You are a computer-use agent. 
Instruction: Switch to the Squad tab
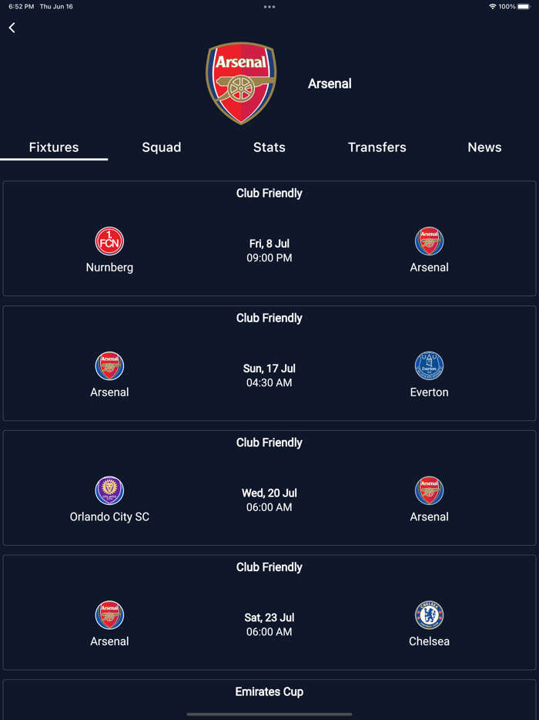click(x=162, y=147)
